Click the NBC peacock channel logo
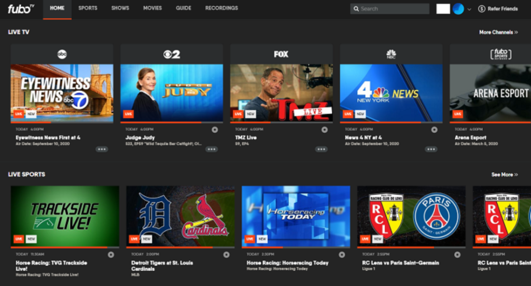The width and height of the screenshot is (531, 286). point(391,54)
